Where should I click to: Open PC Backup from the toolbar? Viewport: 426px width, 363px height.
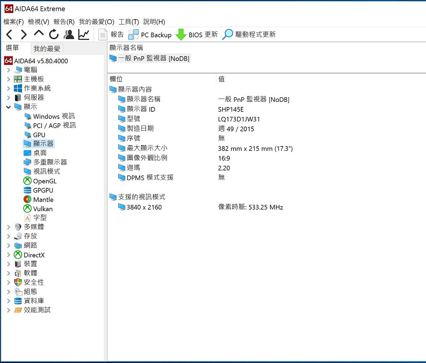pyautogui.click(x=150, y=35)
